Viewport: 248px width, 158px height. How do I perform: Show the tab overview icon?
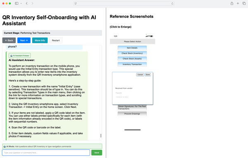click(244, 3)
